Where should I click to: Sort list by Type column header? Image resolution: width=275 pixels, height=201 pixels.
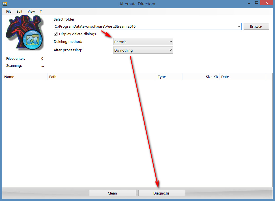tap(169, 77)
